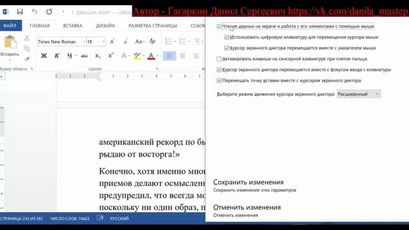This screenshot has height=230, width=409.
Task: Click the Save icon in Word's quick access toolbar
Action: click(20, 11)
